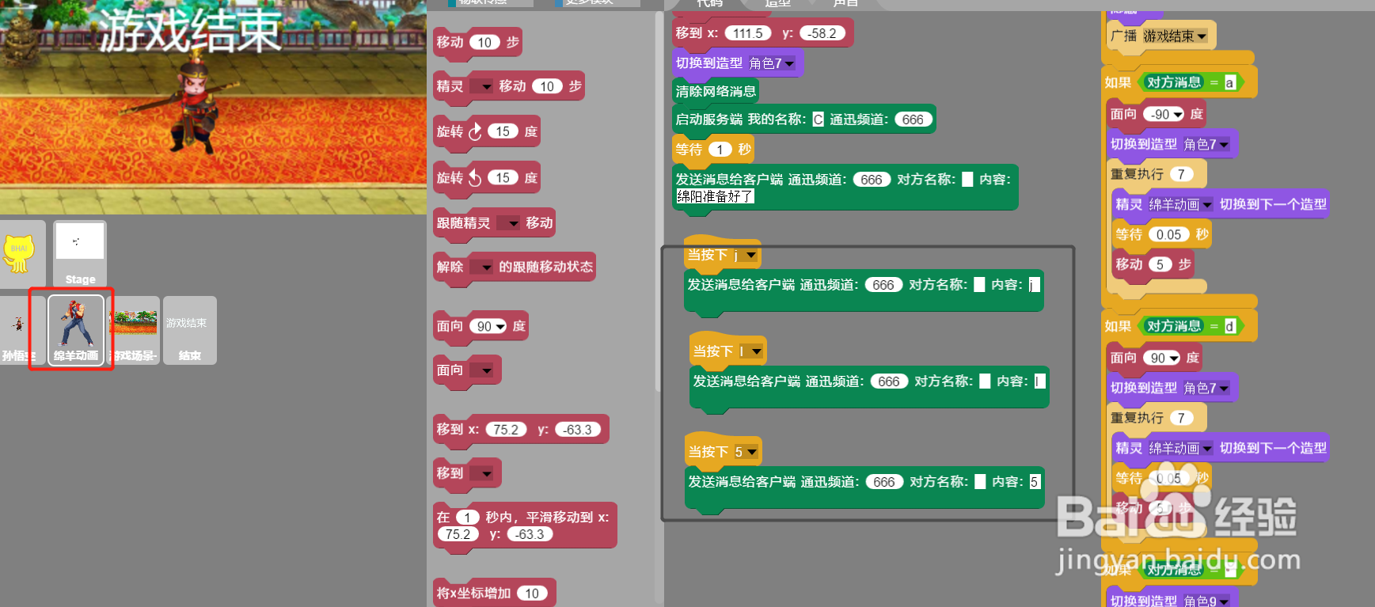Edit content field j in 发送消息 block
The width and height of the screenshot is (1375, 607).
(1034, 284)
